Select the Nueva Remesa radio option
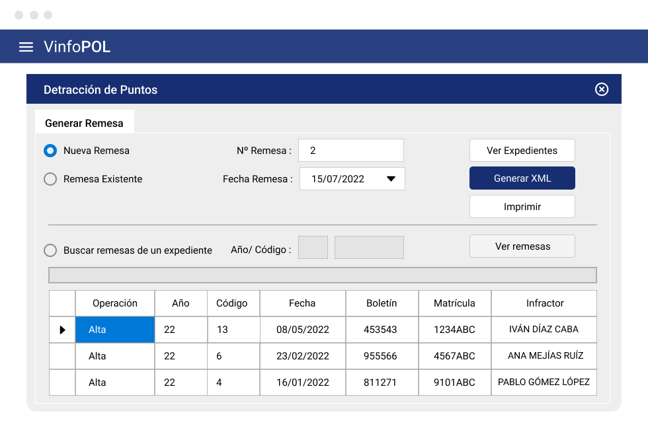This screenshot has width=648, height=436. (50, 151)
